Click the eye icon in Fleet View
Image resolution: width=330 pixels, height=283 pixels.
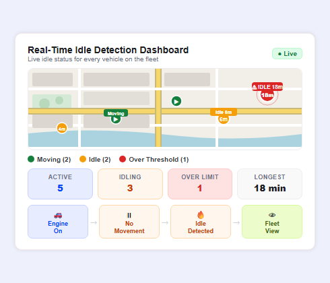[x=272, y=215]
